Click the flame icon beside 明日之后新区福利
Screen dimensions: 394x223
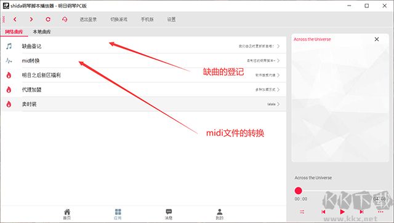coord(9,75)
